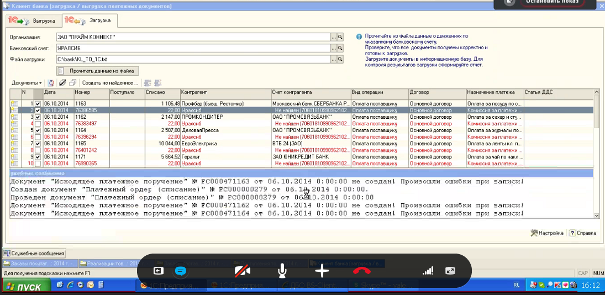
Task: Click Прочитать данные из файла button
Action: point(97,71)
